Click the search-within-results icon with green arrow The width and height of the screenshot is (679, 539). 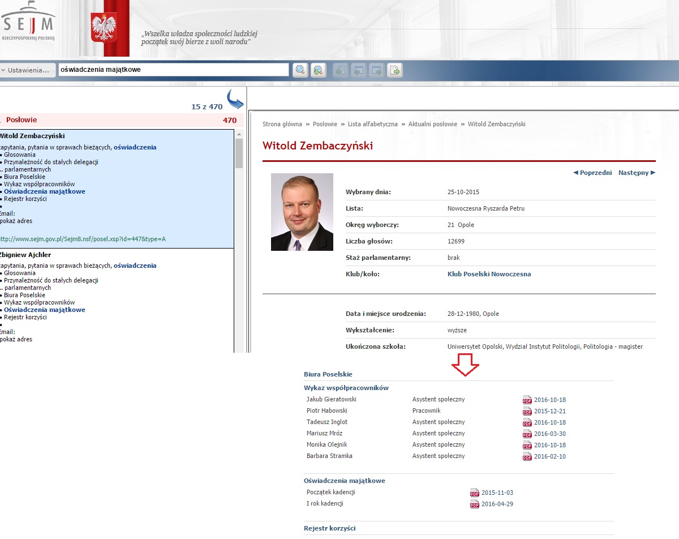coord(318,70)
